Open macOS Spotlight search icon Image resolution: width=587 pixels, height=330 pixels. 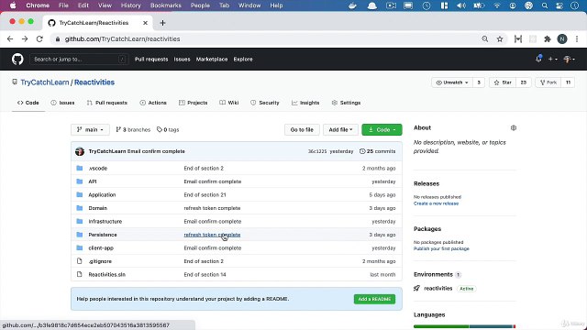tap(545, 5)
